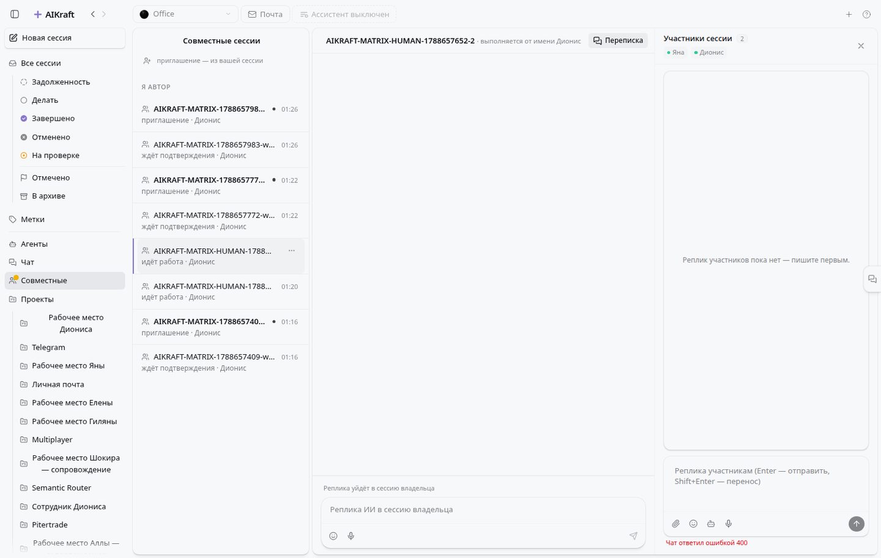Click the floating chat icon on the right edge
Image resolution: width=881 pixels, height=558 pixels.
tap(872, 279)
